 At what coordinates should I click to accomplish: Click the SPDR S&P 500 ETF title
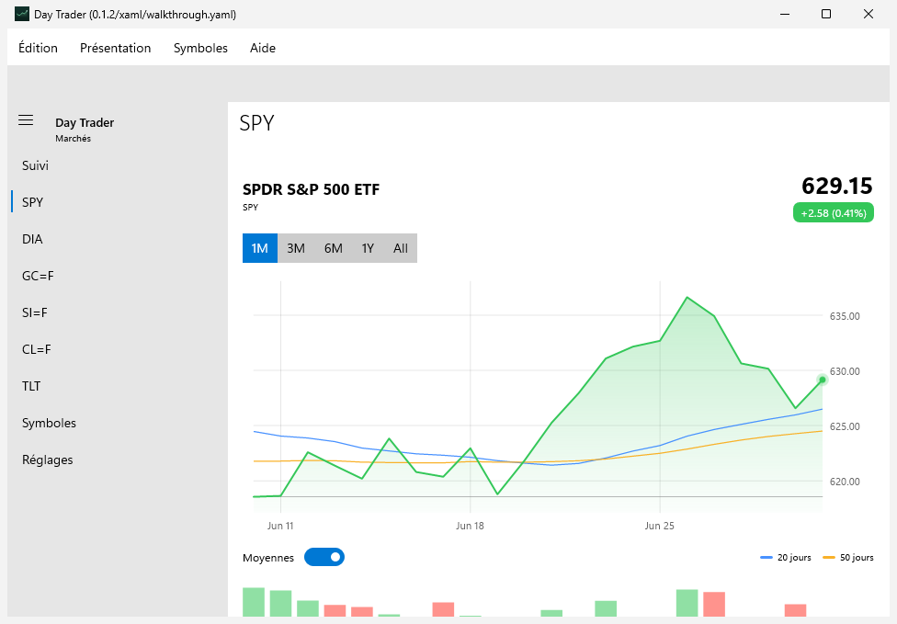[312, 189]
